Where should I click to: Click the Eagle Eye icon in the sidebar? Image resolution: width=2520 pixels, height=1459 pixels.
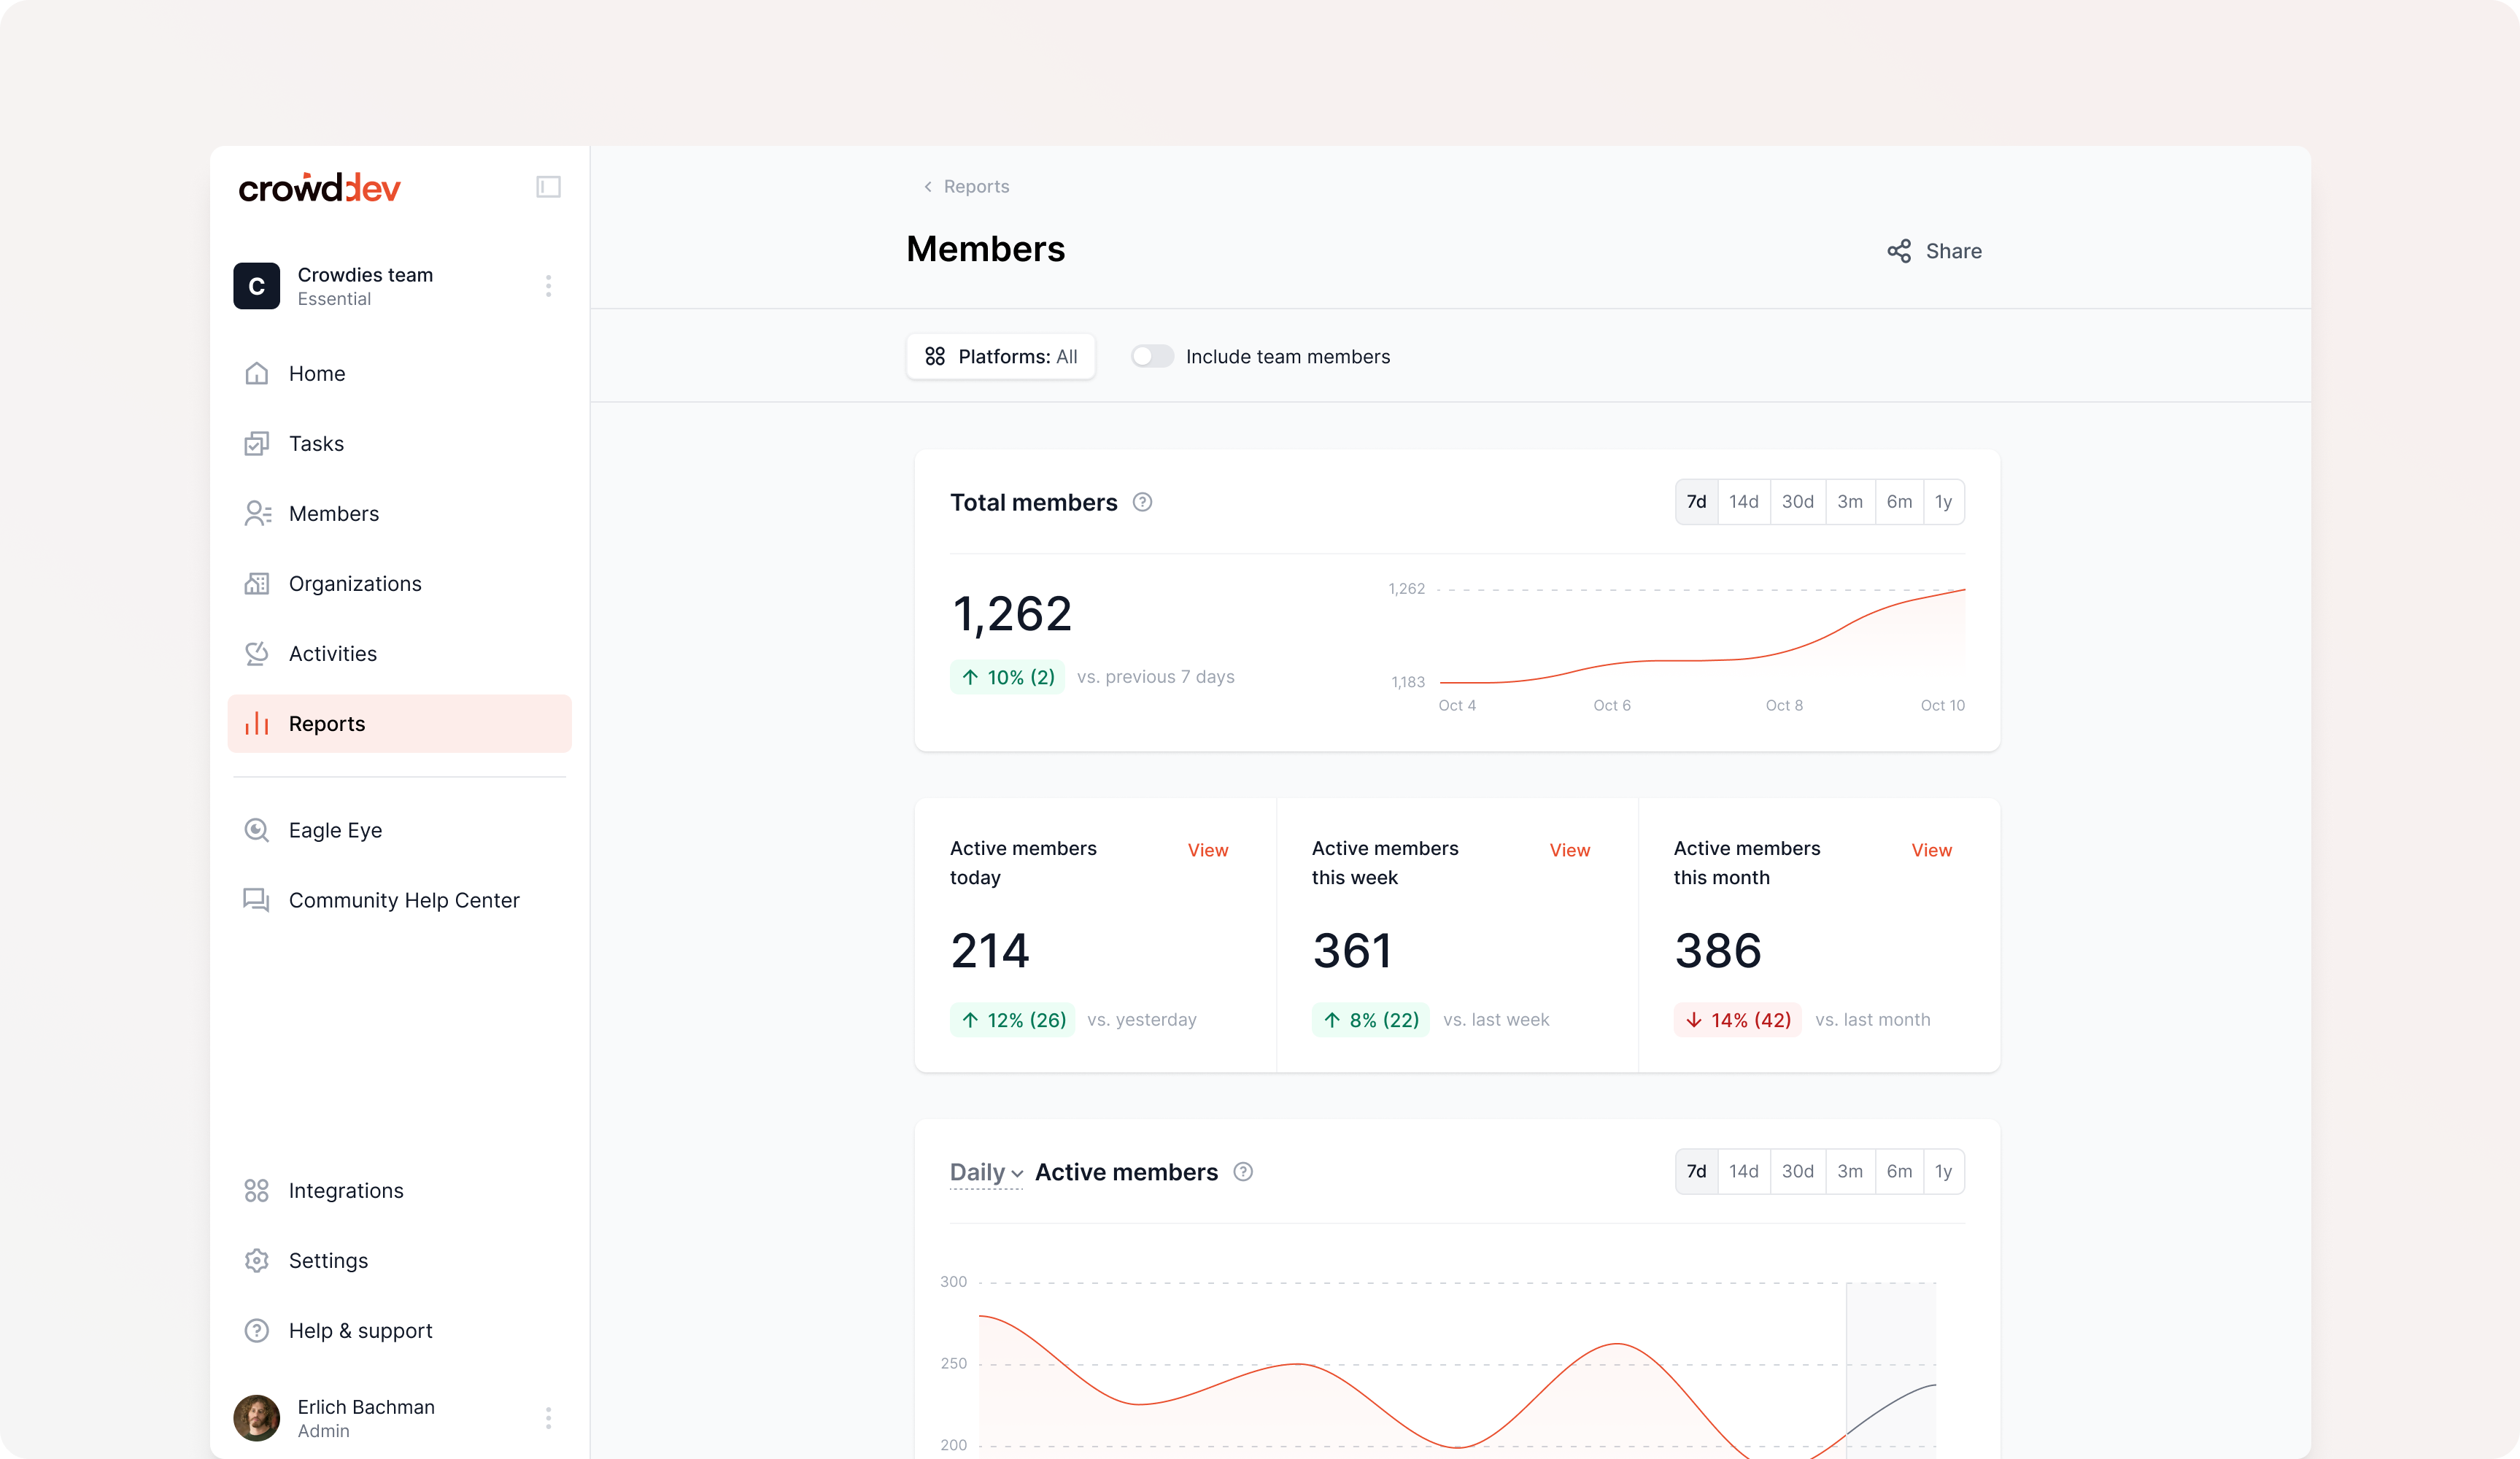pyautogui.click(x=257, y=830)
